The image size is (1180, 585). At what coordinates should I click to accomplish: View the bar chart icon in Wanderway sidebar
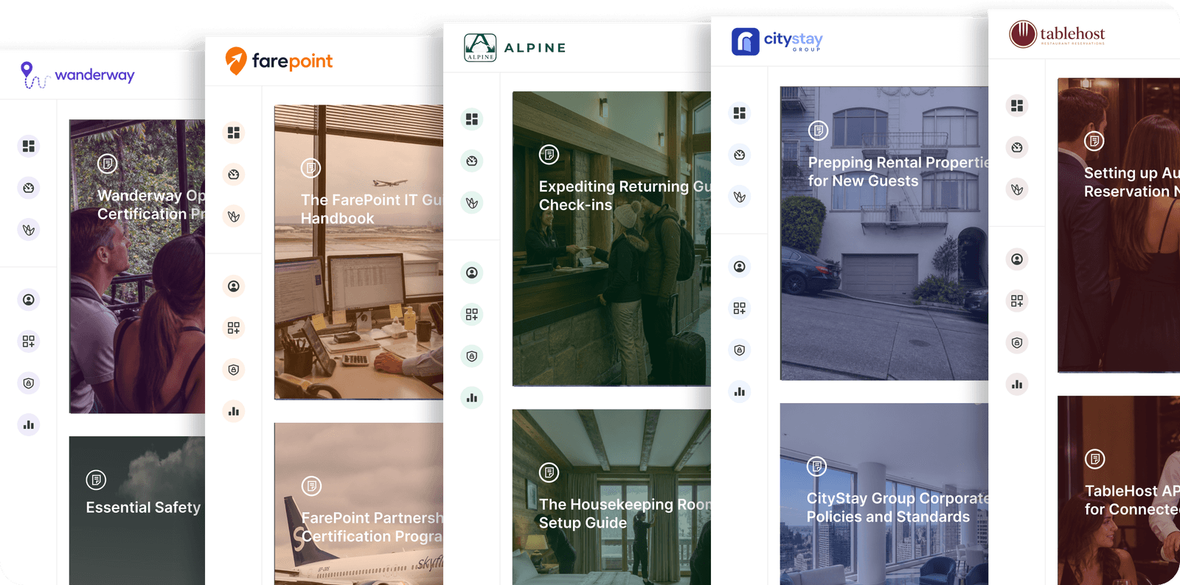coord(29,424)
